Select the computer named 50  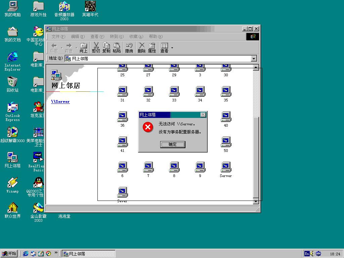pos(226,144)
